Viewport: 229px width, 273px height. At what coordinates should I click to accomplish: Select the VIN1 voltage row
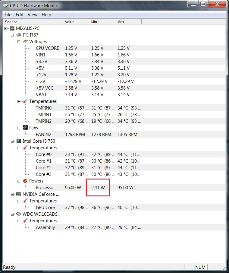coord(130,55)
